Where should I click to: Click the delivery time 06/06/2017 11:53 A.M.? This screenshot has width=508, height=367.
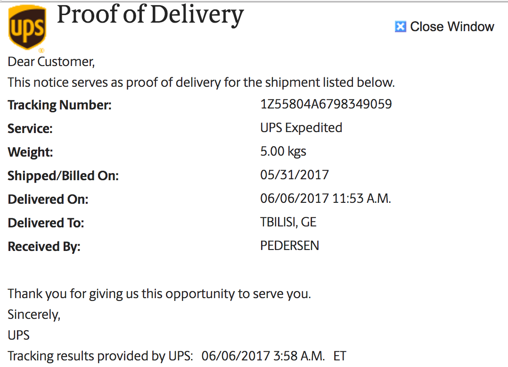coord(326,199)
